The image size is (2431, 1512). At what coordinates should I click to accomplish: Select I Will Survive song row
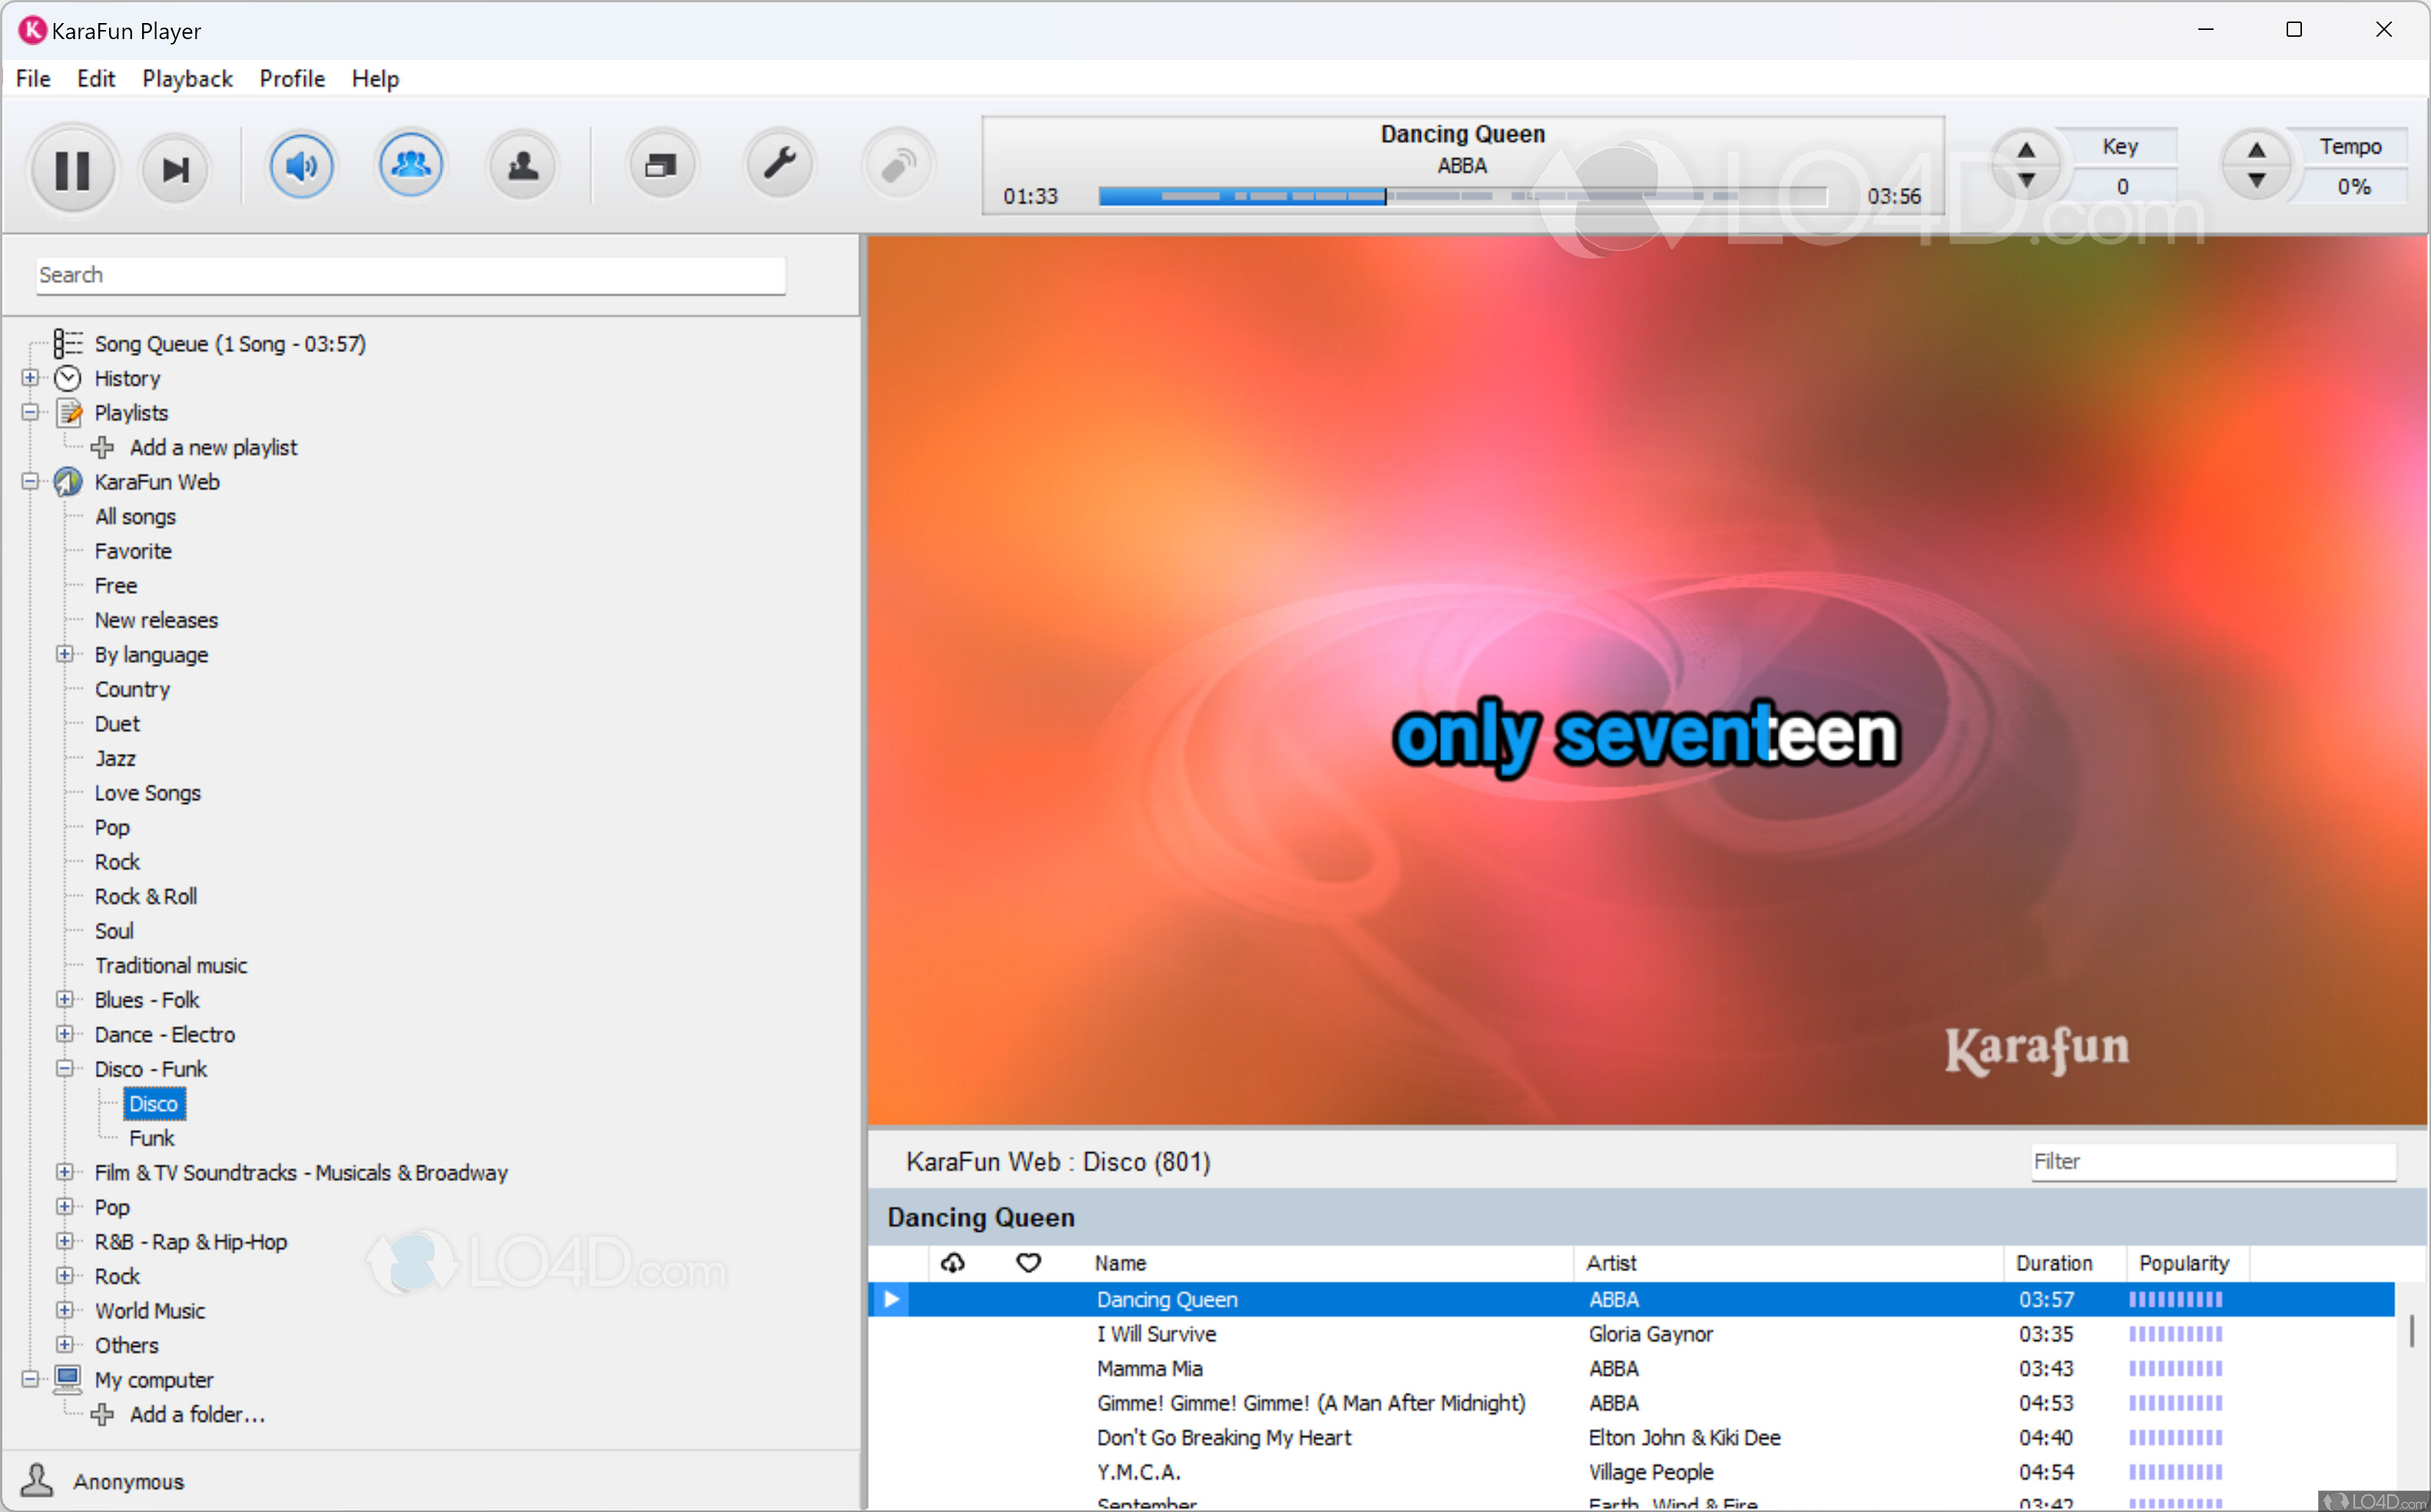(x=1631, y=1334)
